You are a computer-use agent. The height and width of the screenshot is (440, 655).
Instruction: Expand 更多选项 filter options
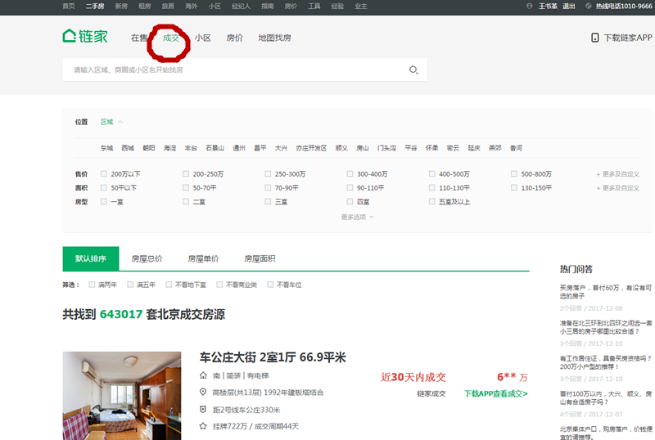pos(357,217)
